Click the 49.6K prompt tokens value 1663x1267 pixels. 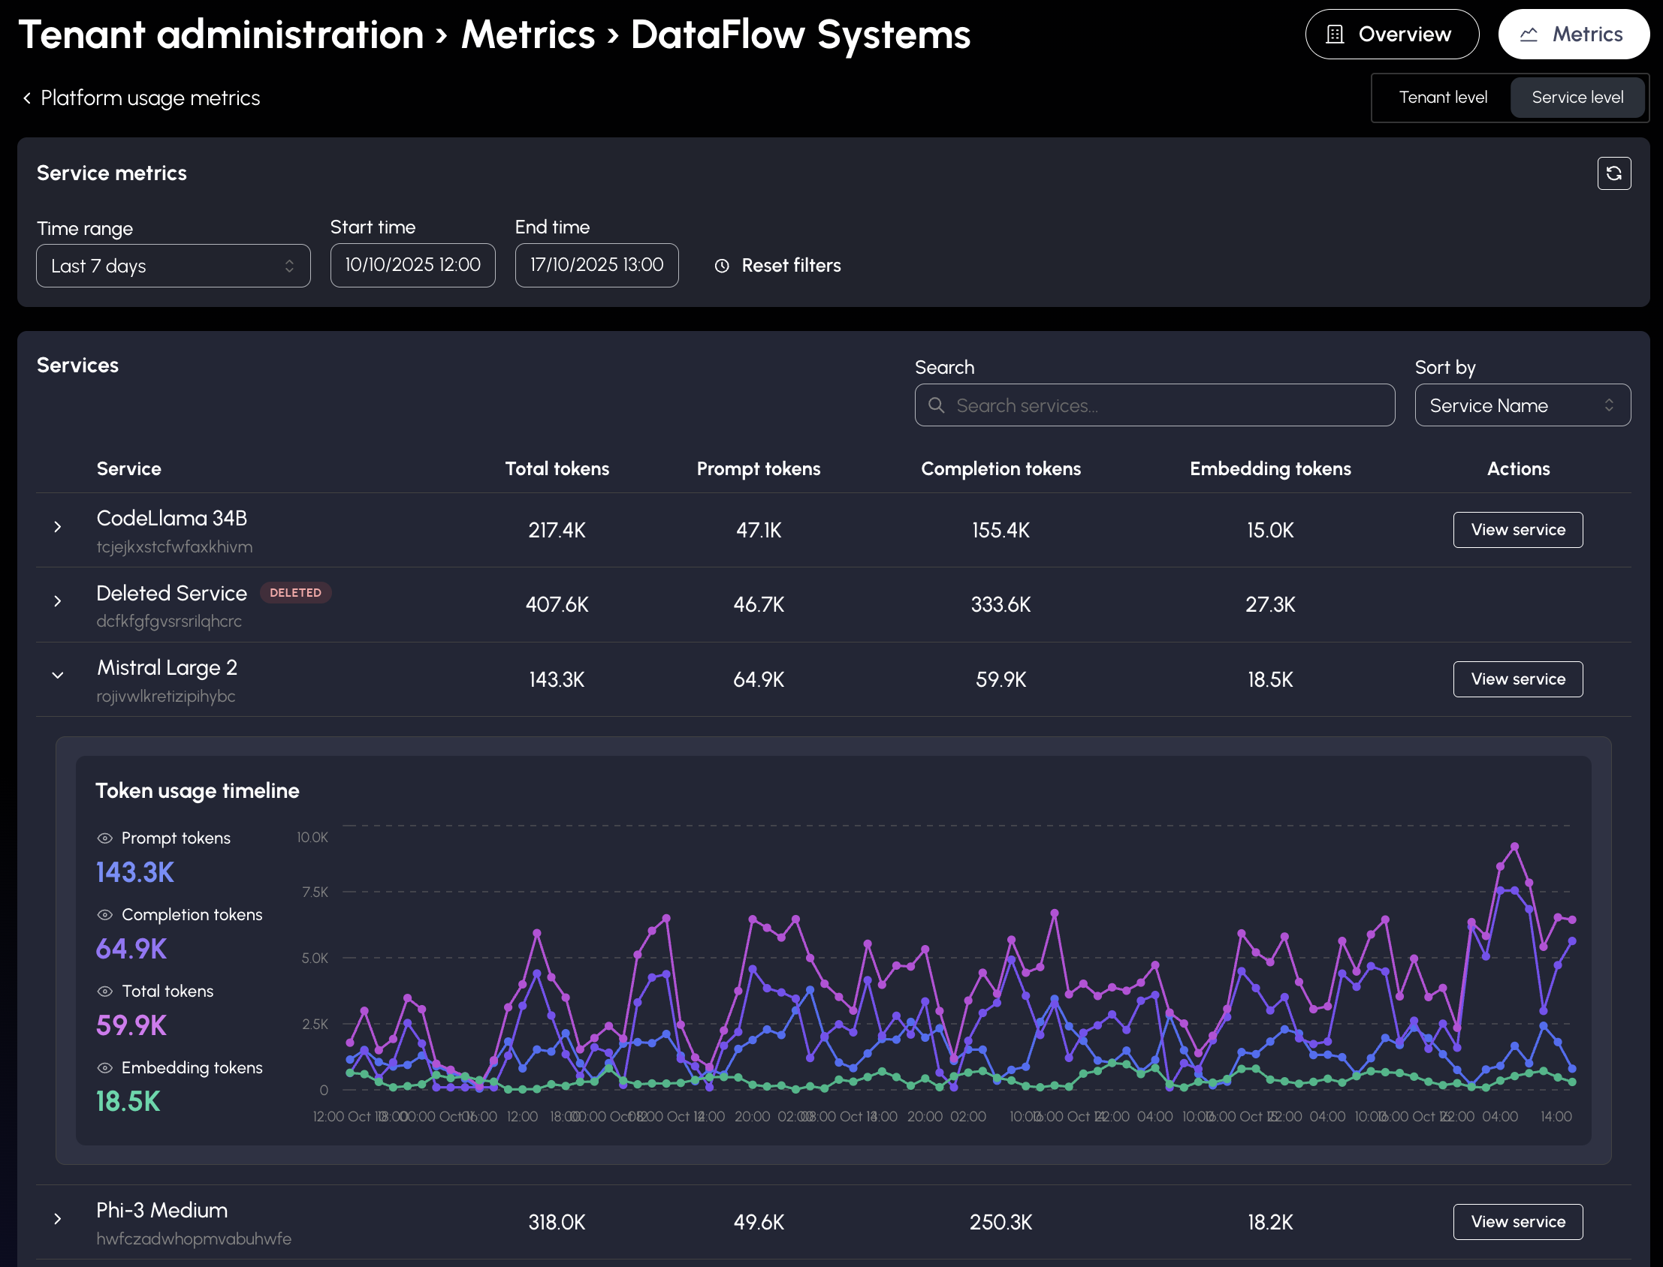click(x=759, y=1222)
